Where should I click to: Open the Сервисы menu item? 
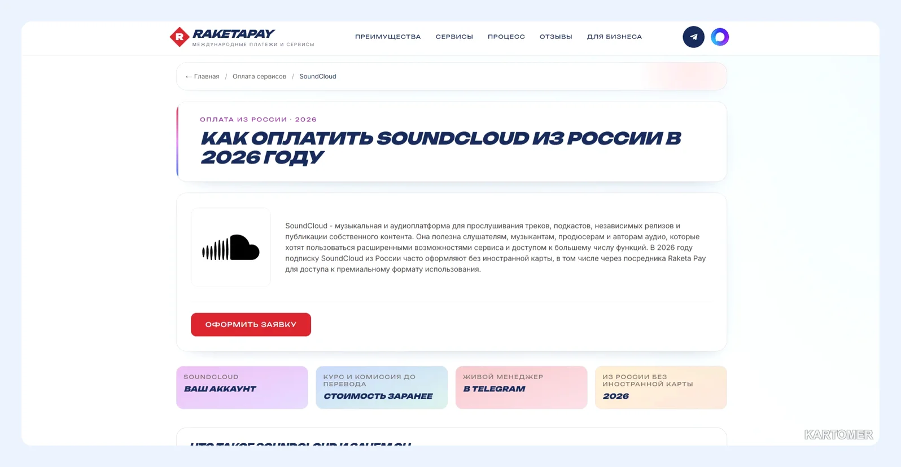(x=454, y=37)
